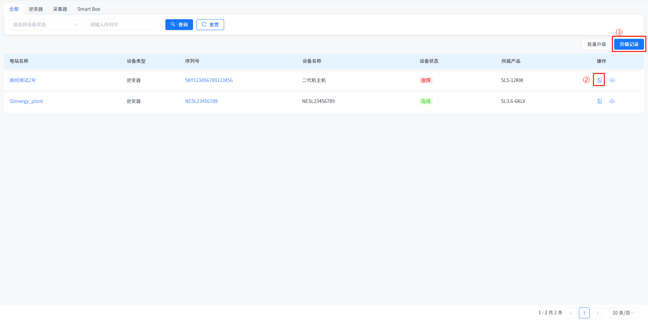The height and width of the screenshot is (321, 648).
Task: Open the 10 条/页 page size selector
Action: pos(623,313)
